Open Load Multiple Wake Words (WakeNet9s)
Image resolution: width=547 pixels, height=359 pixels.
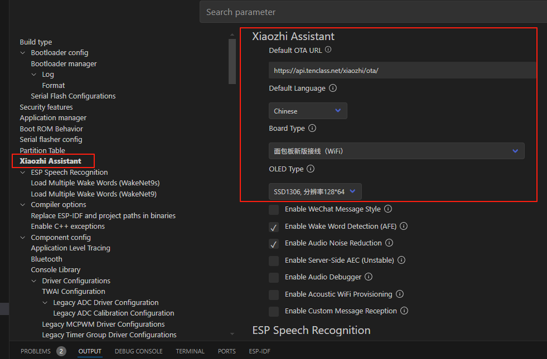click(95, 183)
